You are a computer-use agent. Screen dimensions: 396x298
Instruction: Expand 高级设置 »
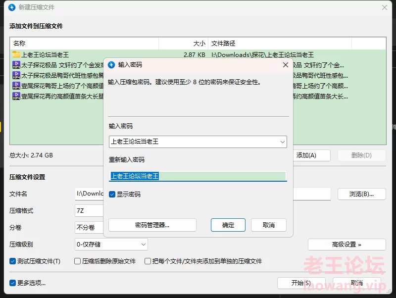[347, 245]
